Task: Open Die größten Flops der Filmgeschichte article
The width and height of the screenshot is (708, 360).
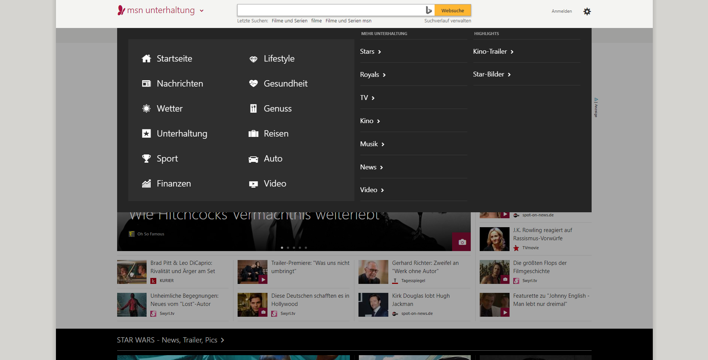Action: (x=540, y=267)
